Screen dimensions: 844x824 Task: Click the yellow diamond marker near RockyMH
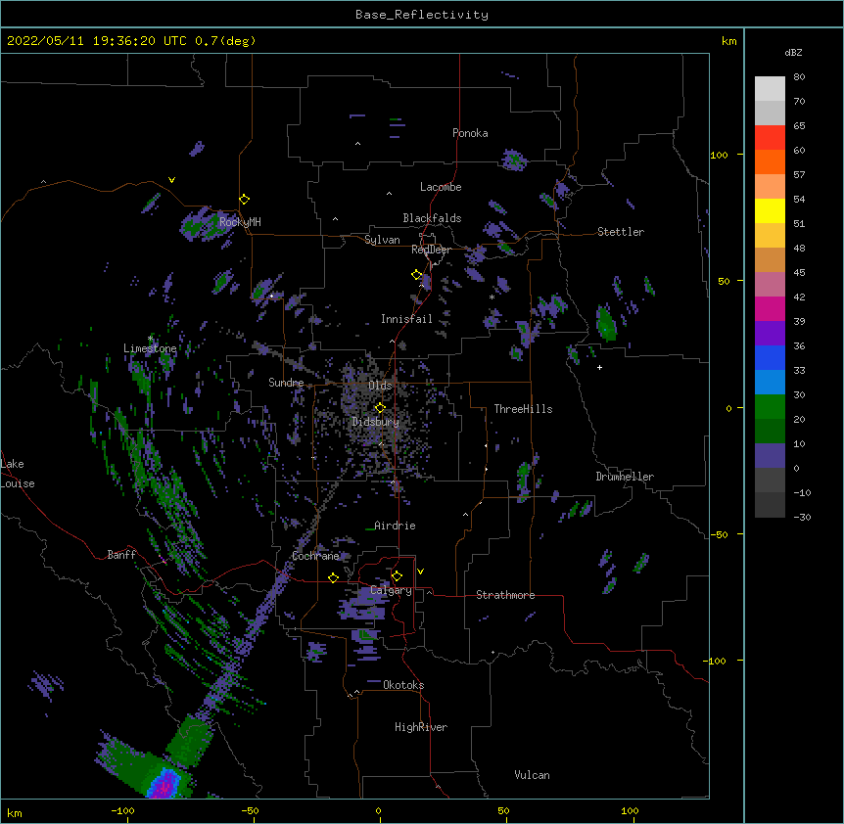(x=245, y=200)
